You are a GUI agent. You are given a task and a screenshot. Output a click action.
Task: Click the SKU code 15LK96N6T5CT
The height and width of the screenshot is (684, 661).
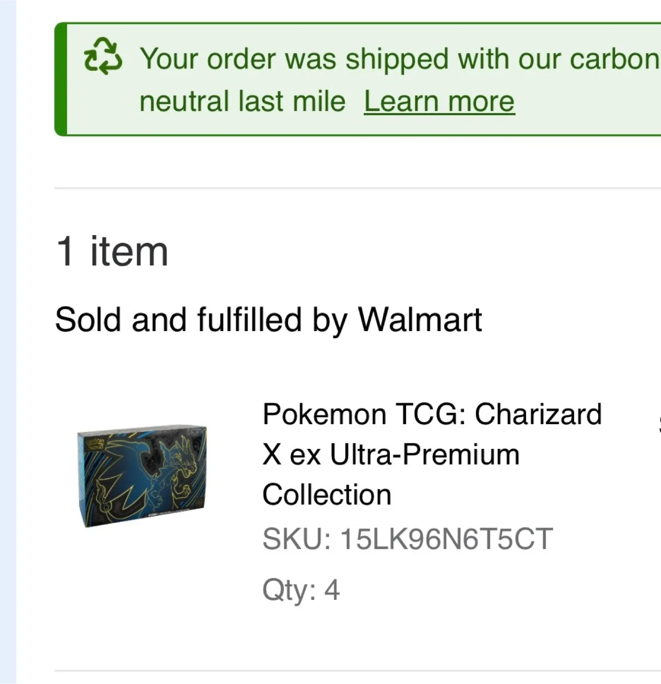pyautogui.click(x=446, y=539)
